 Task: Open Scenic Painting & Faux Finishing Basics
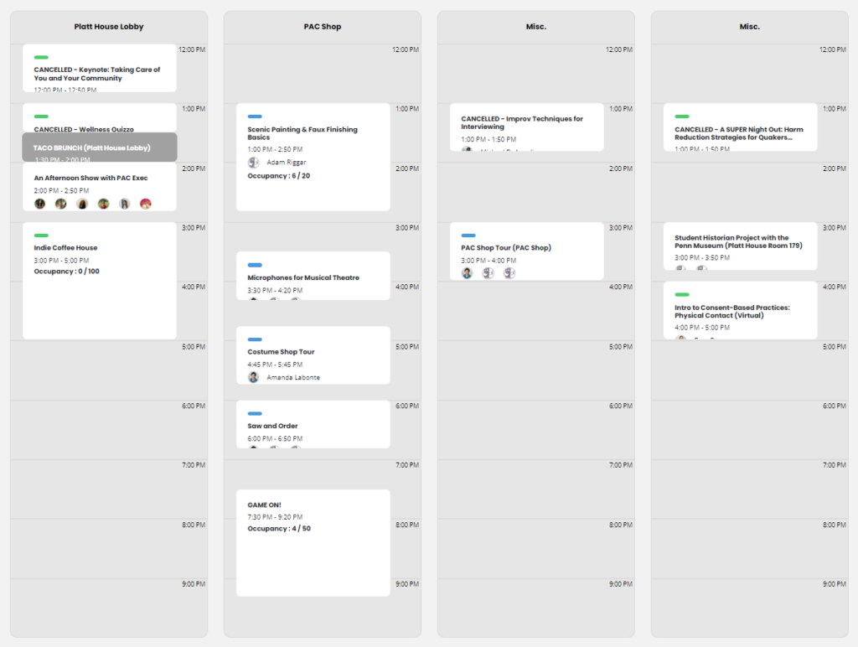[313, 157]
